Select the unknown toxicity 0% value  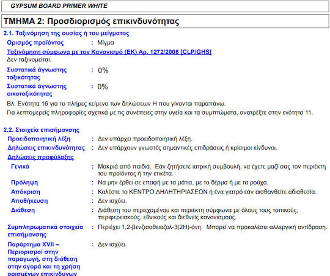pos(103,70)
